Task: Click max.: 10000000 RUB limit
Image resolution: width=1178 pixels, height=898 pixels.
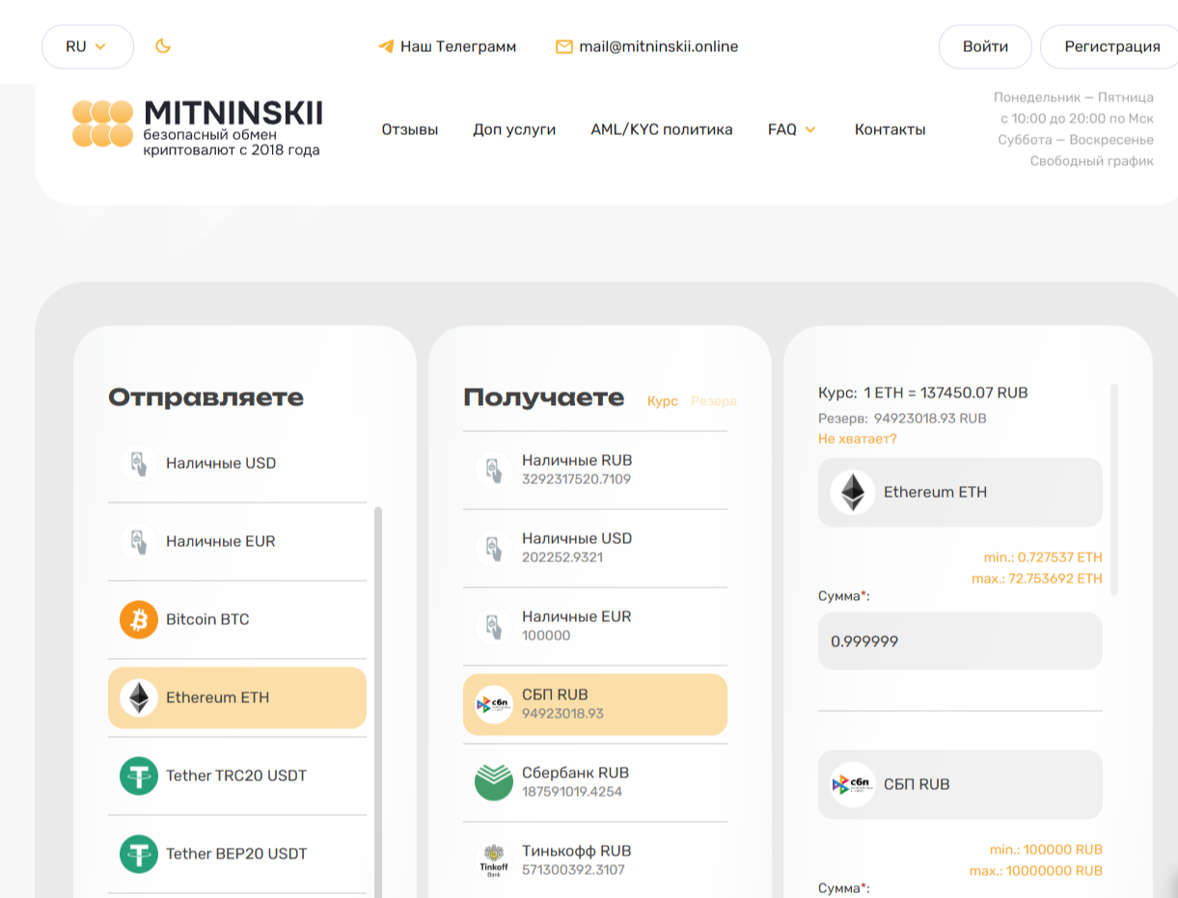Action: pos(1036,871)
